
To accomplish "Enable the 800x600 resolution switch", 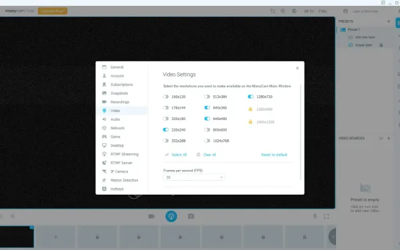I will pyautogui.click(x=207, y=129).
